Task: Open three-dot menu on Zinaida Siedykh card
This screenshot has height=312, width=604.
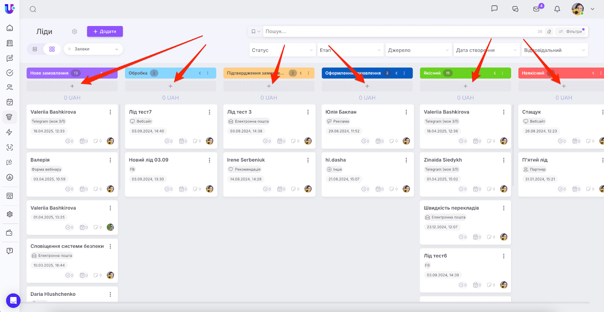Action: 504,160
